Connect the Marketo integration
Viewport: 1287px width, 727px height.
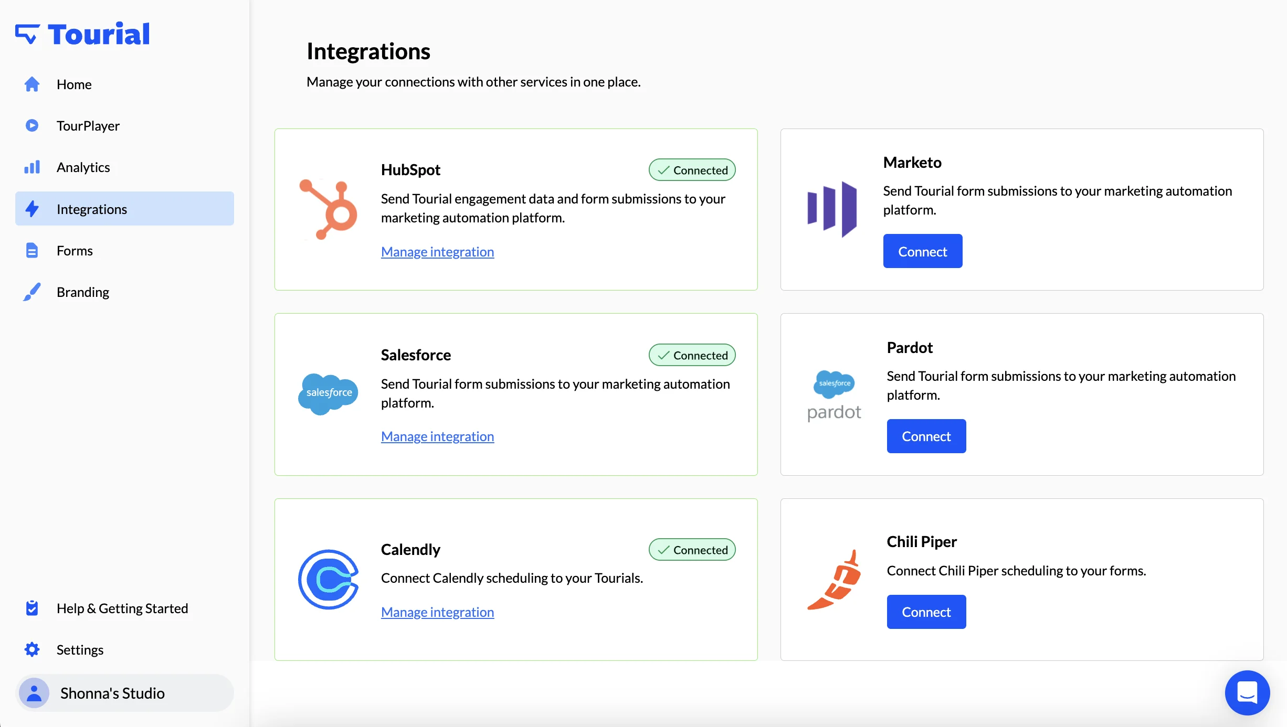[x=923, y=251]
